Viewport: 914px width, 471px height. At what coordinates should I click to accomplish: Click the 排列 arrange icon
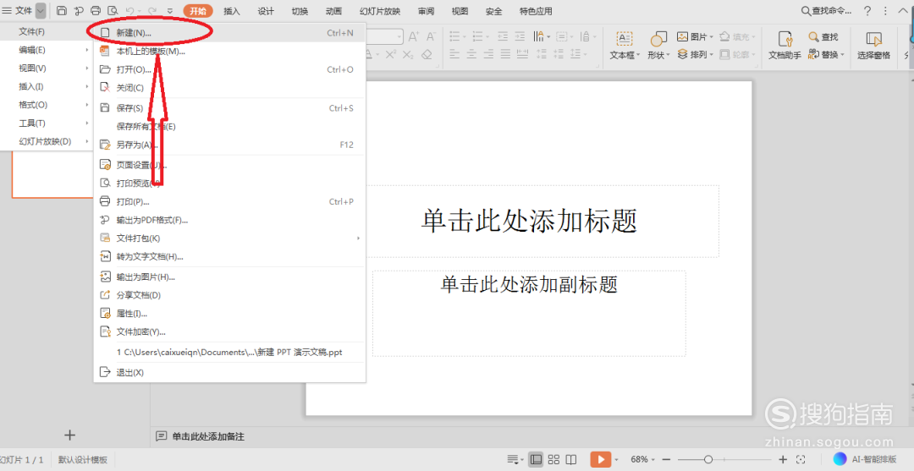tap(683, 54)
